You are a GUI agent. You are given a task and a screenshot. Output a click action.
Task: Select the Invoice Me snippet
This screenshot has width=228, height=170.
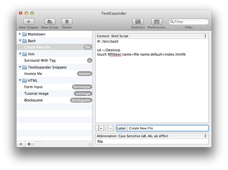(54, 74)
